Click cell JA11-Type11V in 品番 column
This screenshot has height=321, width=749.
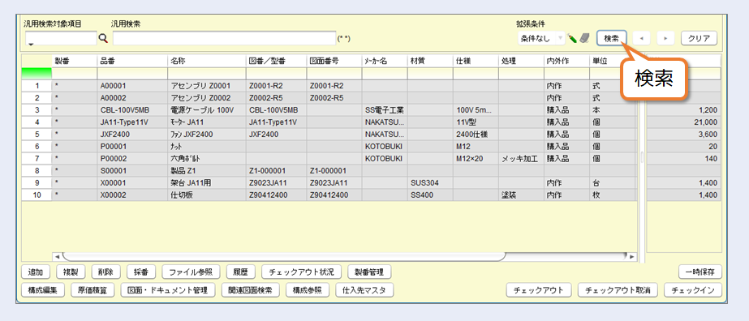coord(133,122)
